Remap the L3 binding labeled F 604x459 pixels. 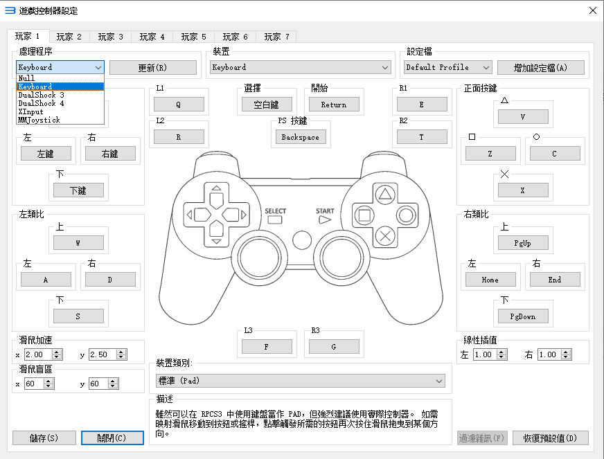coord(267,345)
